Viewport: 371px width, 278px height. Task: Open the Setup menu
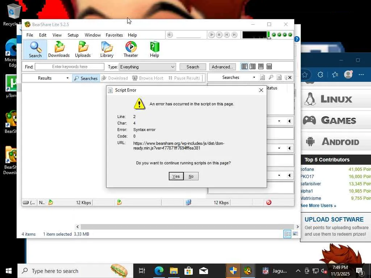tap(73, 35)
